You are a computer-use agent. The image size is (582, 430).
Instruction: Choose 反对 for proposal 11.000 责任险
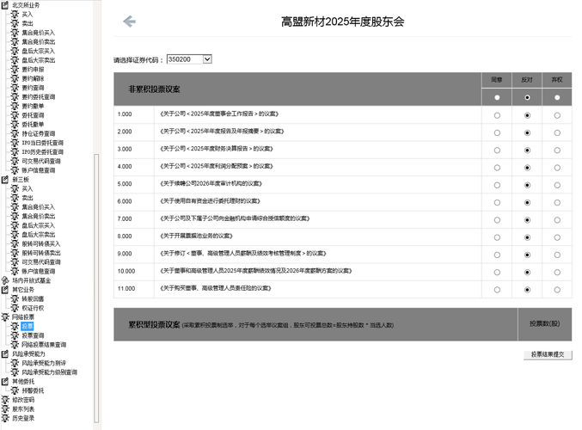click(x=527, y=290)
